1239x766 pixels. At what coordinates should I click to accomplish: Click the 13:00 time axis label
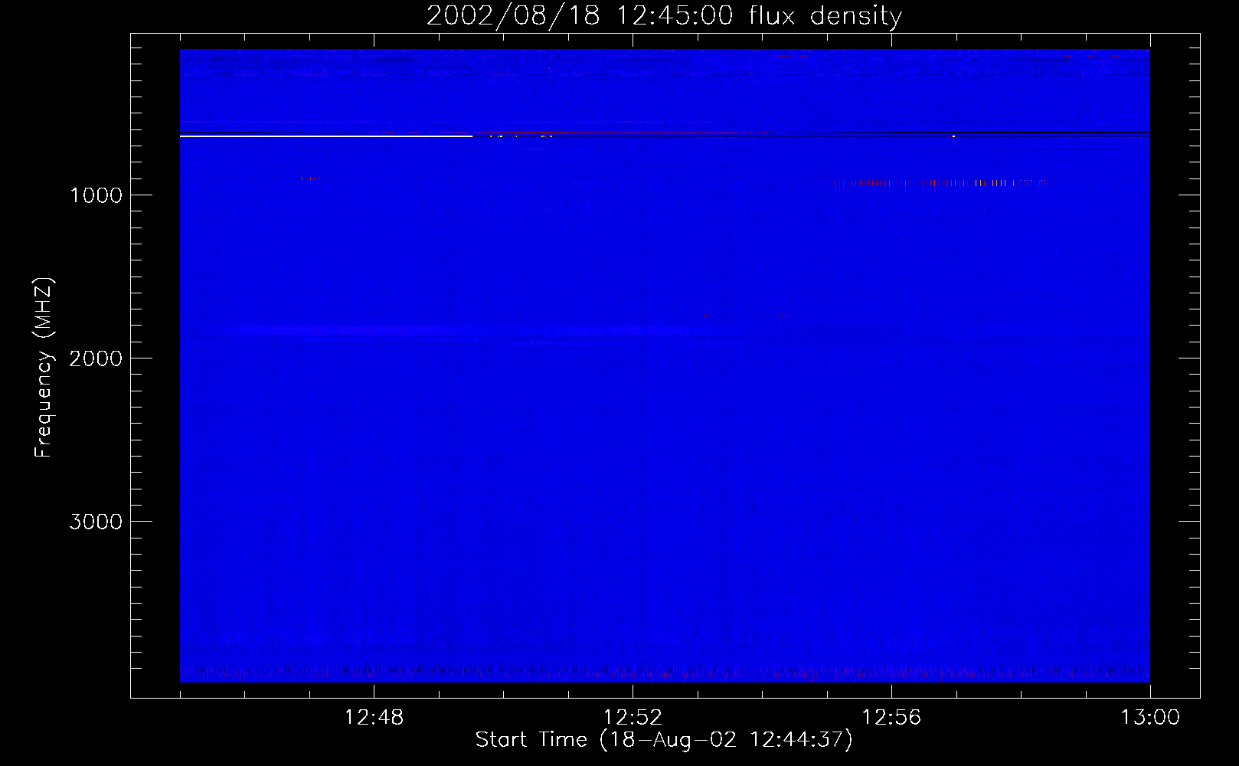pos(1150,718)
